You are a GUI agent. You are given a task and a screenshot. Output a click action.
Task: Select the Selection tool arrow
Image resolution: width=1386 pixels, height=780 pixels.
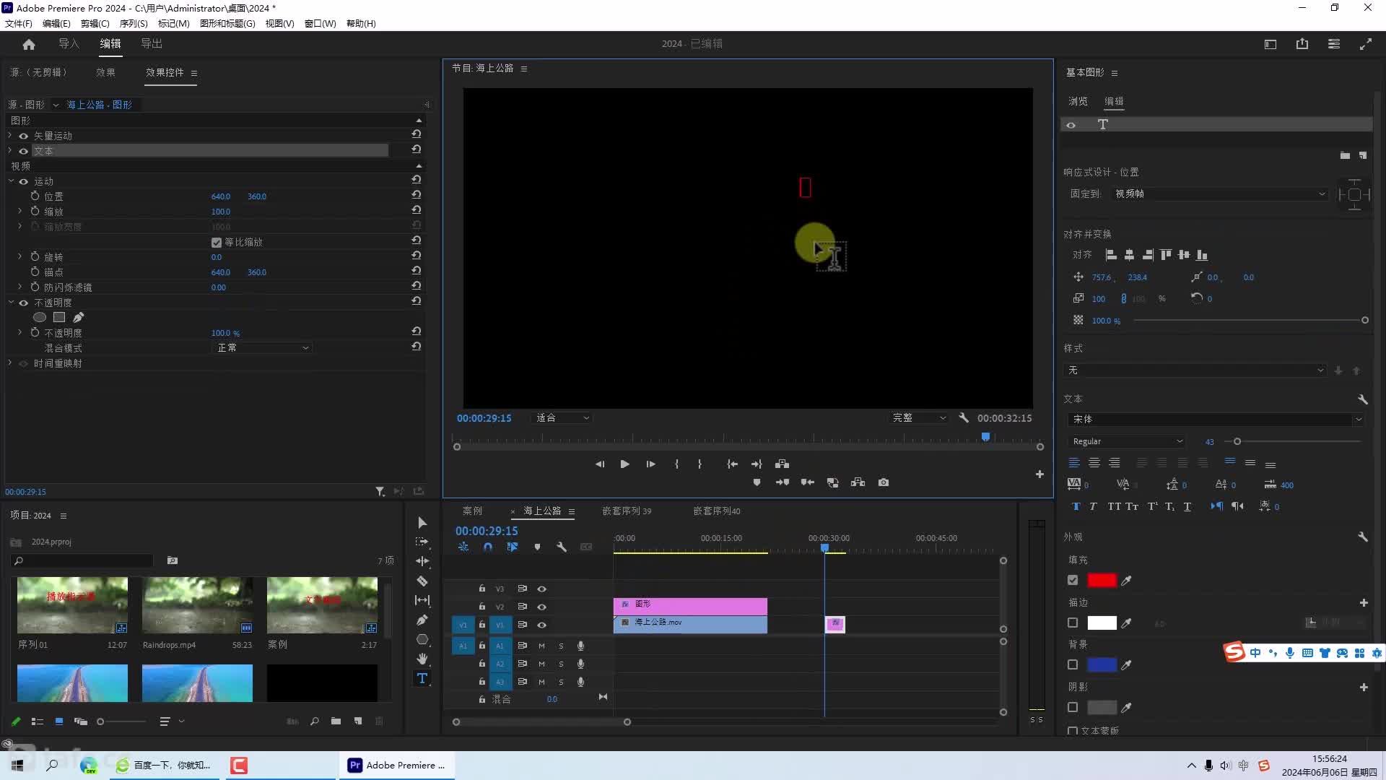click(x=422, y=522)
